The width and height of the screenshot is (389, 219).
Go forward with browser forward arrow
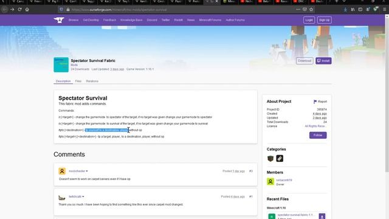(x=12, y=10)
